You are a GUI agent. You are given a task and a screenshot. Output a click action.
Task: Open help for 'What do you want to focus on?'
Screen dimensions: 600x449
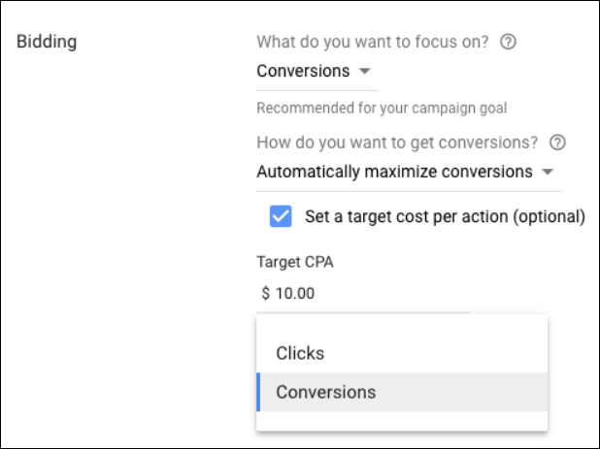coord(508,42)
